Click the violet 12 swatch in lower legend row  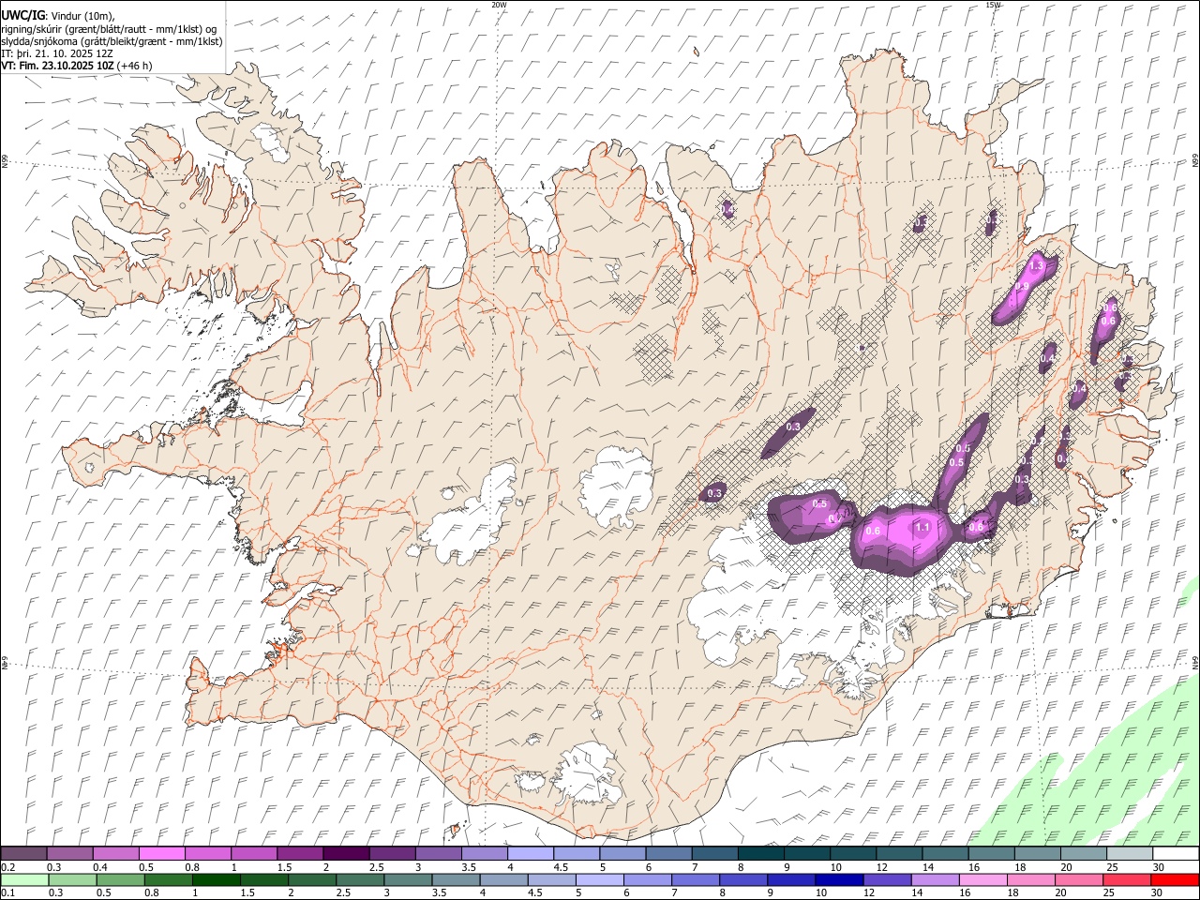coord(887,879)
